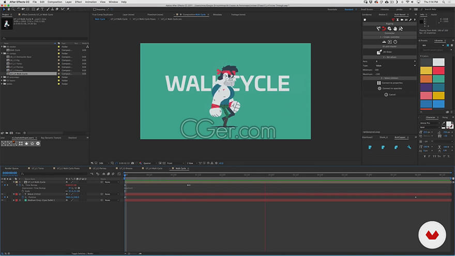Switch to Project panel tab

tap(6, 14)
